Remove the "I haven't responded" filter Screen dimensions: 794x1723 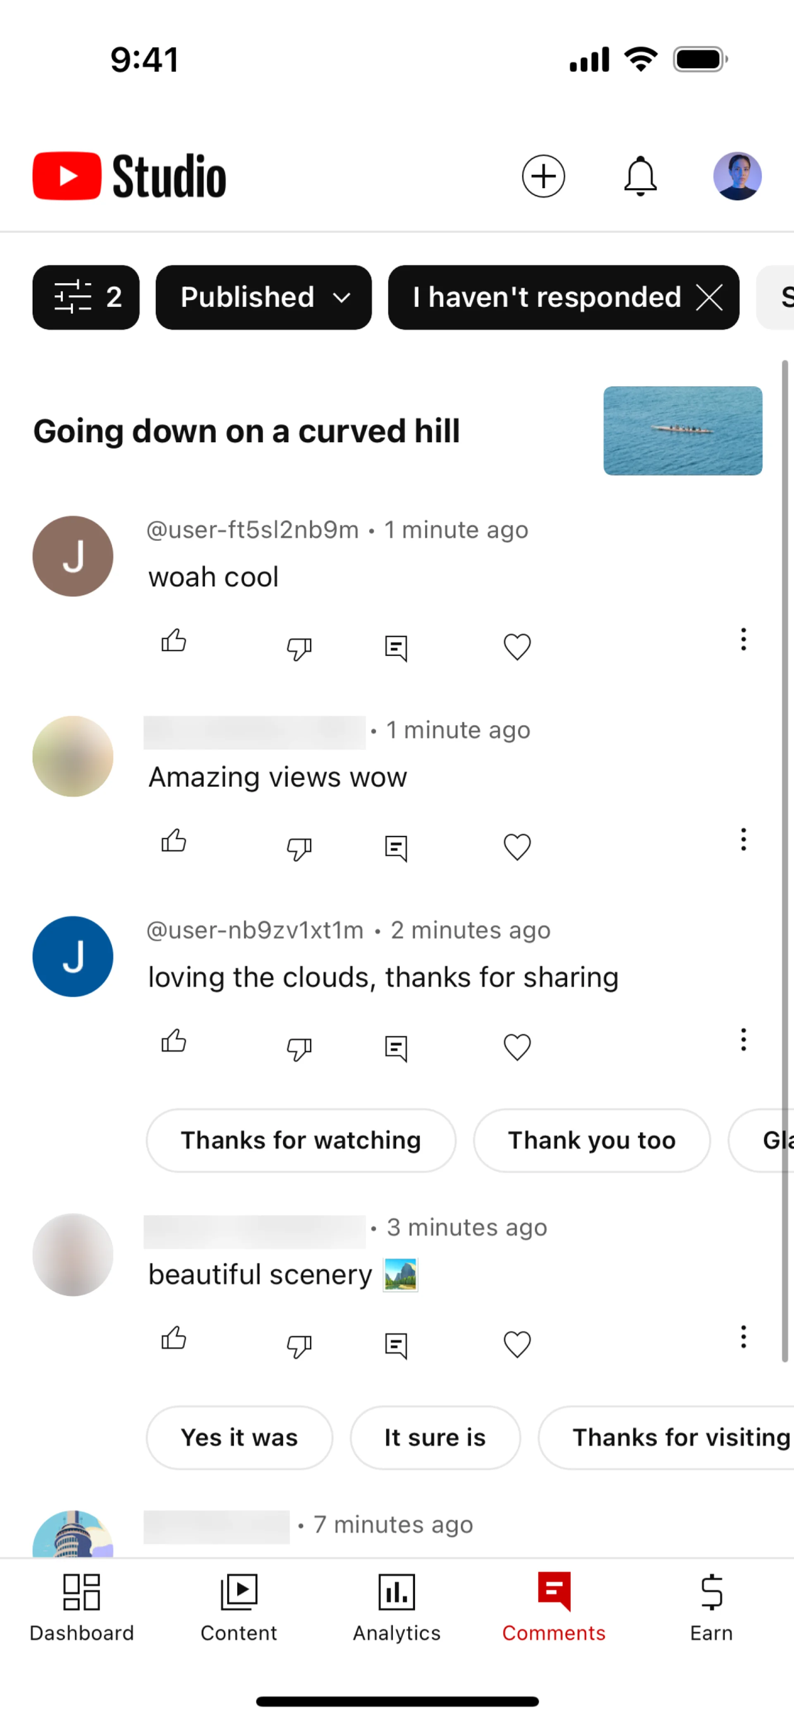click(709, 298)
